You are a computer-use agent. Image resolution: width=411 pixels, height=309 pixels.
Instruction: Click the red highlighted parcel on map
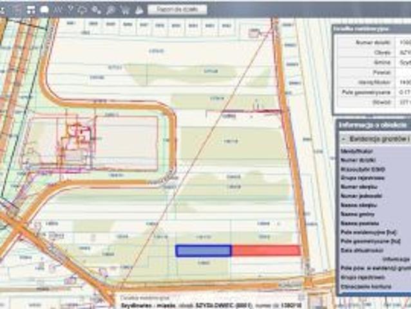point(265,250)
